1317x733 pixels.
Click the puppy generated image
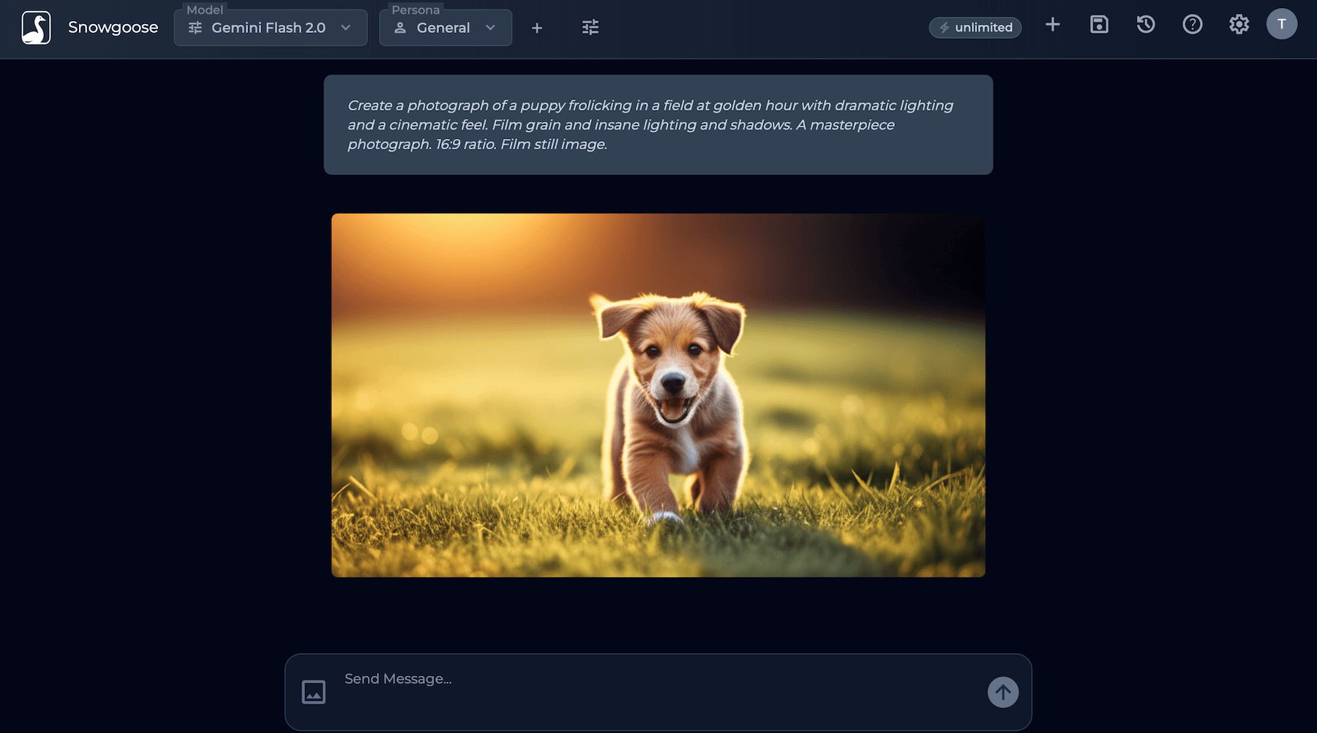(x=658, y=395)
